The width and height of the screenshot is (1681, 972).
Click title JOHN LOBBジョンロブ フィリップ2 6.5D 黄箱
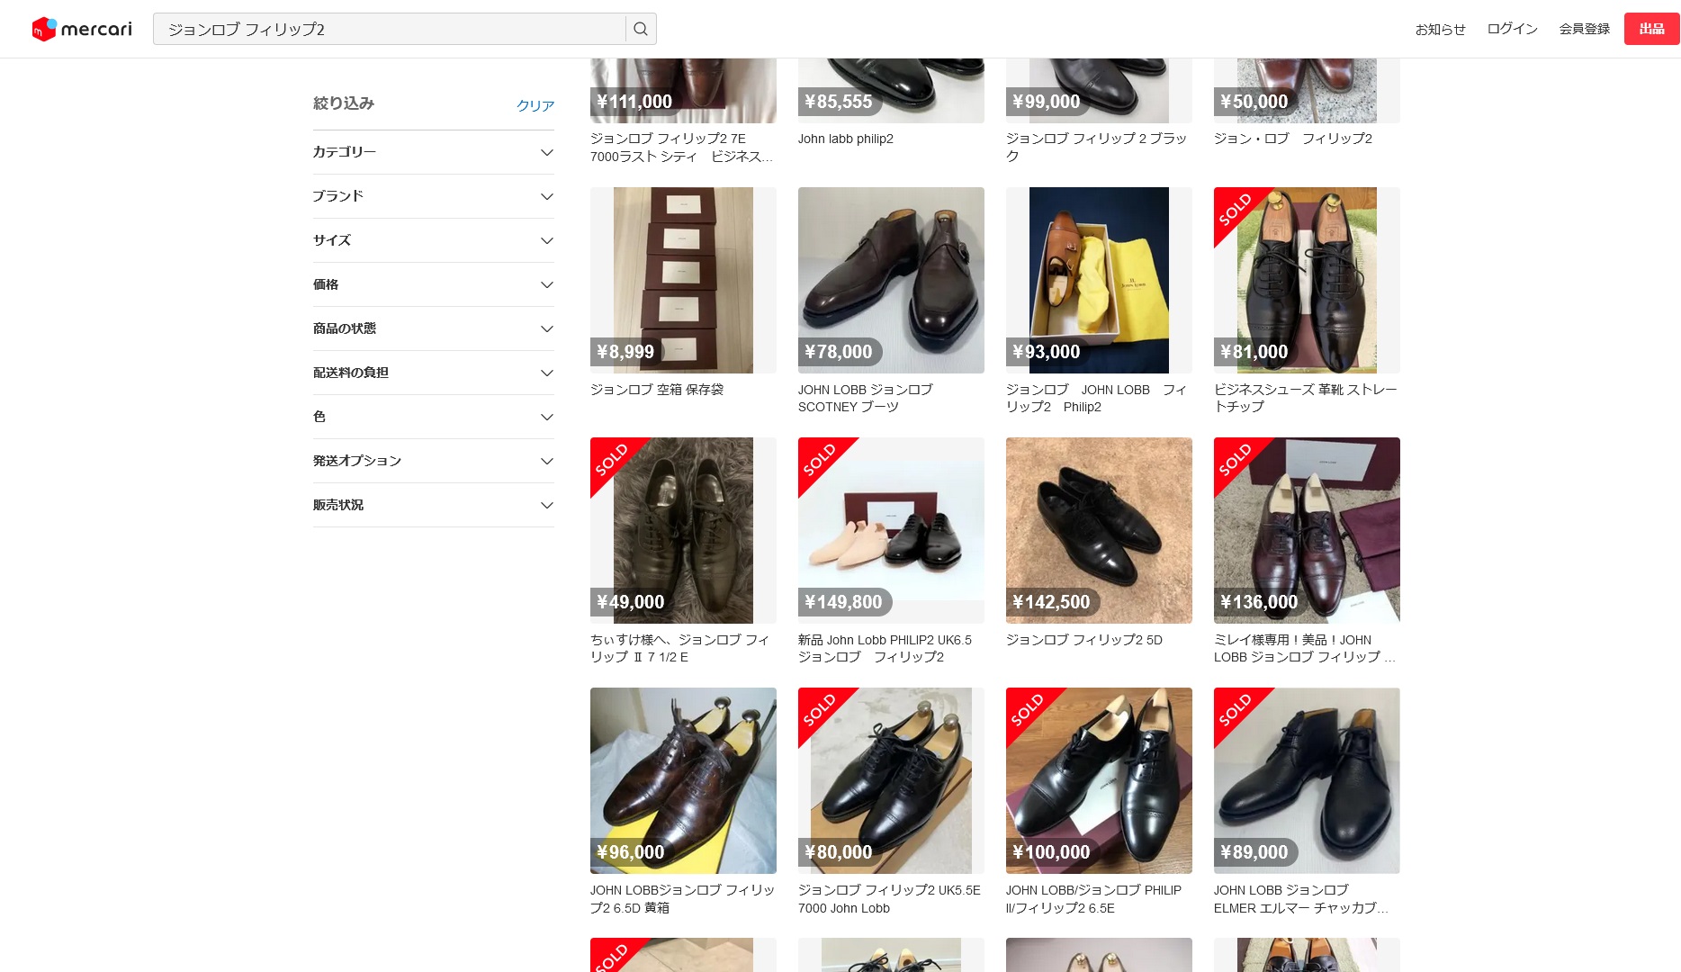[x=683, y=898]
